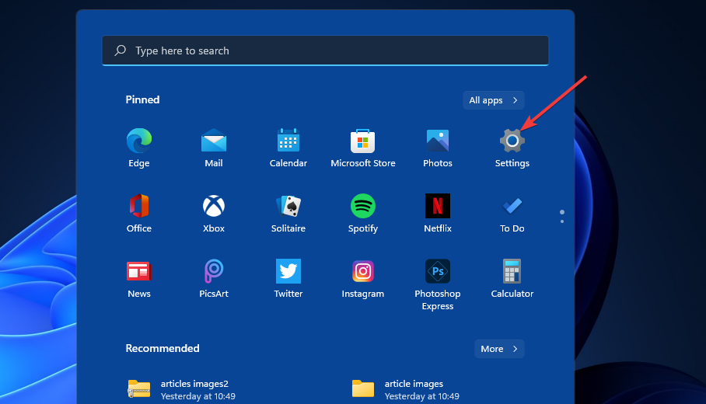Viewport: 706px width, 404px height.
Task: Open Photoshop Express app
Action: tap(438, 284)
